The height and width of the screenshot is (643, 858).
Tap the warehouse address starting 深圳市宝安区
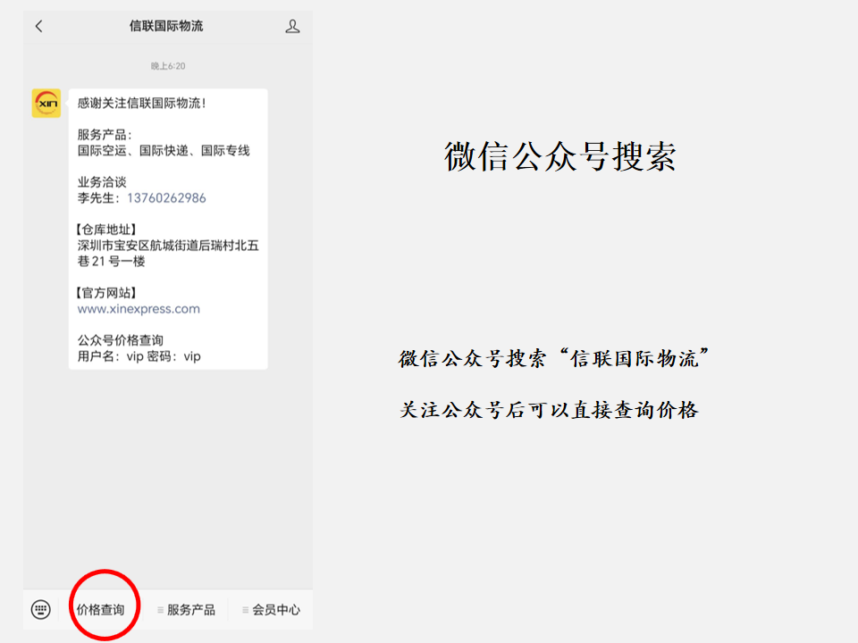tap(168, 254)
